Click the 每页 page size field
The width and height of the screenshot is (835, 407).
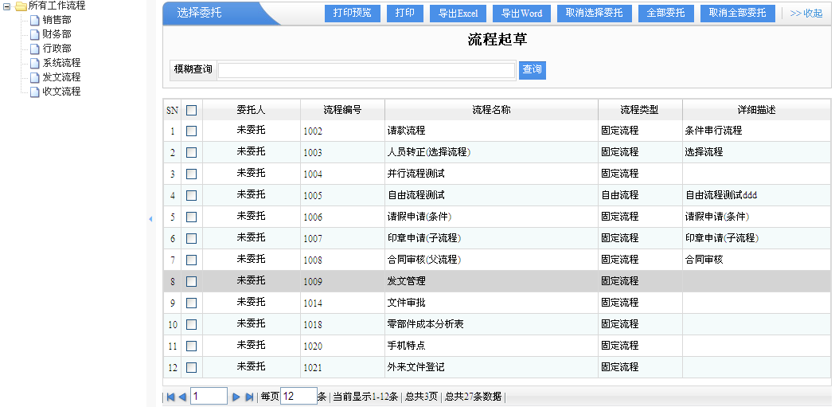(298, 397)
